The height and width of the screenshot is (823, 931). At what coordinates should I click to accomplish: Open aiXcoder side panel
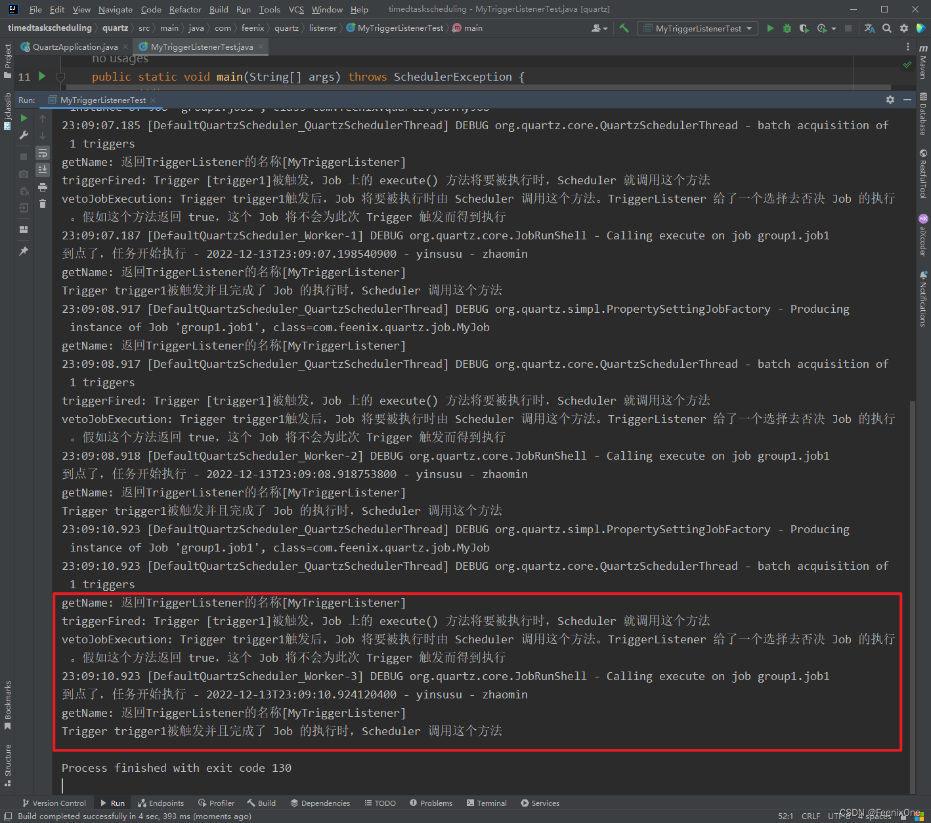coord(923,235)
